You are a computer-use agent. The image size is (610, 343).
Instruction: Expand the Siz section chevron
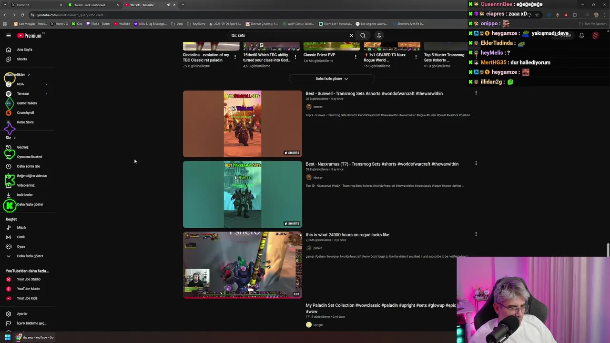point(14,138)
